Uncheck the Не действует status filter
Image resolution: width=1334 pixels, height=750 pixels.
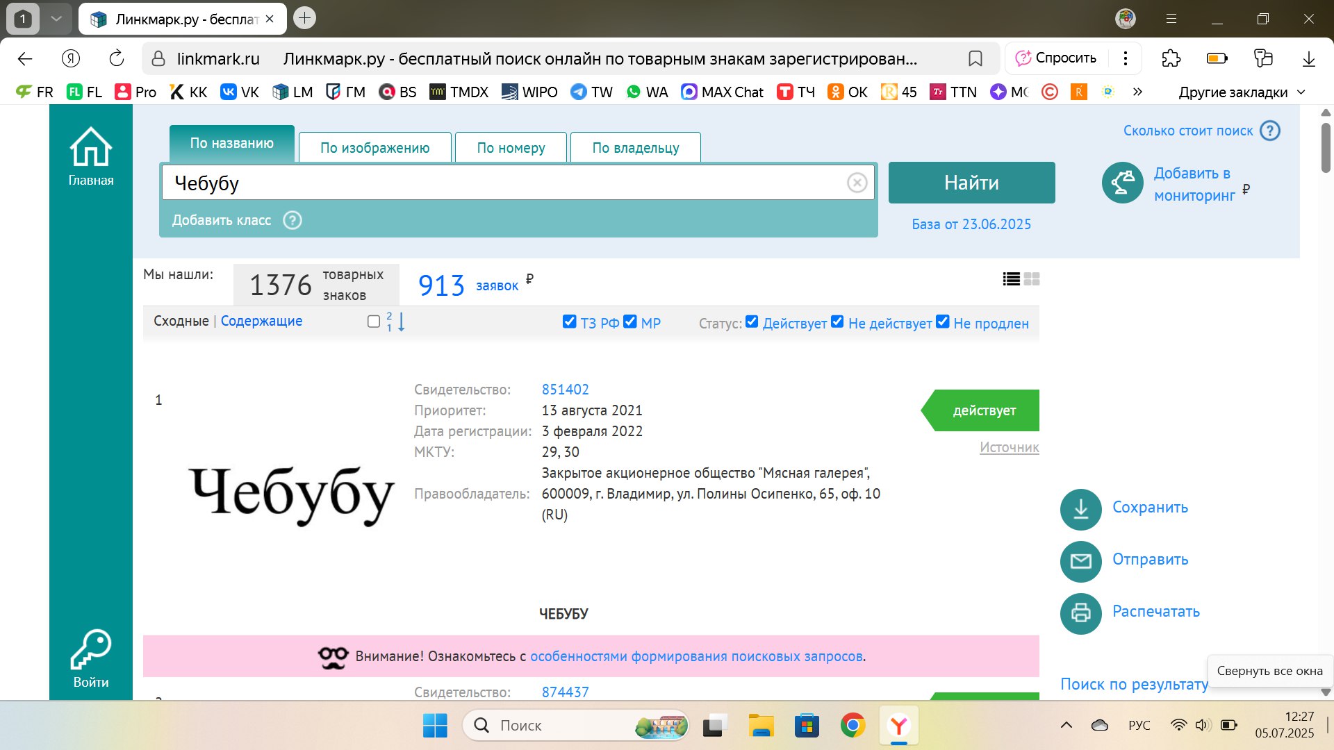pyautogui.click(x=837, y=322)
